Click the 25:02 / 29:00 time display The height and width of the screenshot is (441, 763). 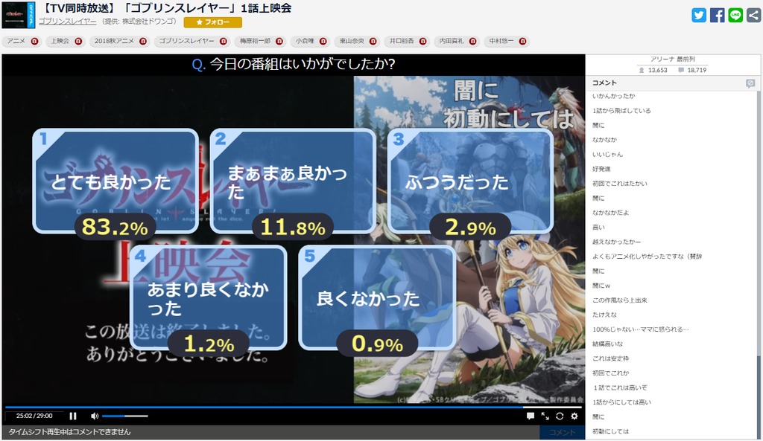34,416
